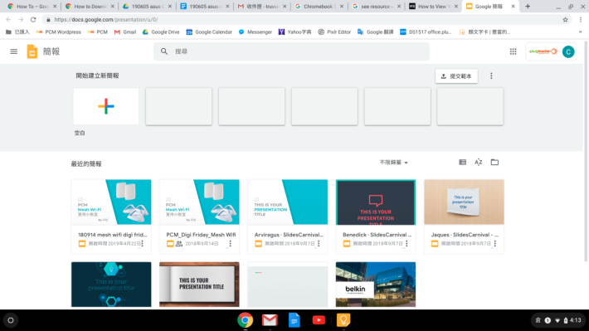589x331 pixels.
Task: Open YouTube from the shelf
Action: (x=319, y=320)
